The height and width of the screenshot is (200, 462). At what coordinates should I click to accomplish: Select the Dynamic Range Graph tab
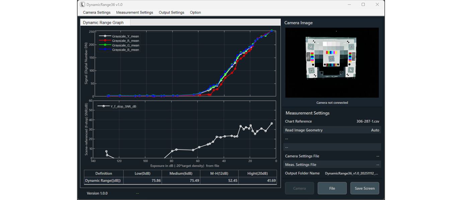pyautogui.click(x=103, y=23)
